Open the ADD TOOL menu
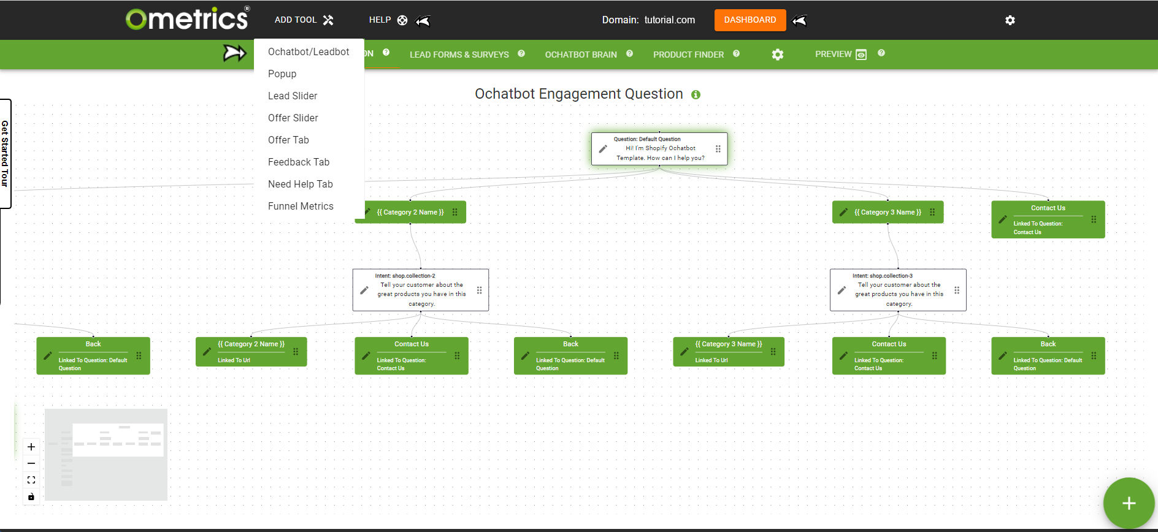The width and height of the screenshot is (1158, 532). tap(304, 20)
